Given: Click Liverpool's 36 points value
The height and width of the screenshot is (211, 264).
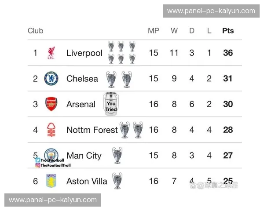Looking at the screenshot, I should [x=228, y=53].
